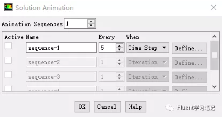Image resolution: width=222 pixels, height=118 pixels.
Task: Click scroll up arrow of sequence list
Action: [215, 37]
